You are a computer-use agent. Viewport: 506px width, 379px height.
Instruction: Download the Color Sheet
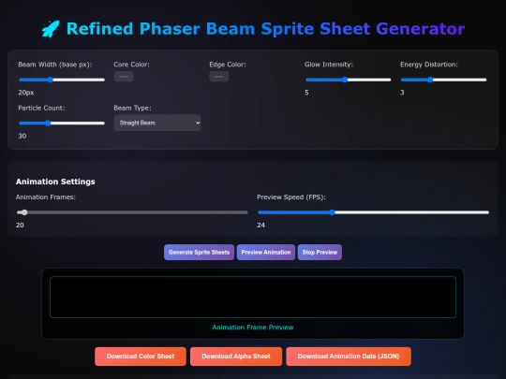141,357
